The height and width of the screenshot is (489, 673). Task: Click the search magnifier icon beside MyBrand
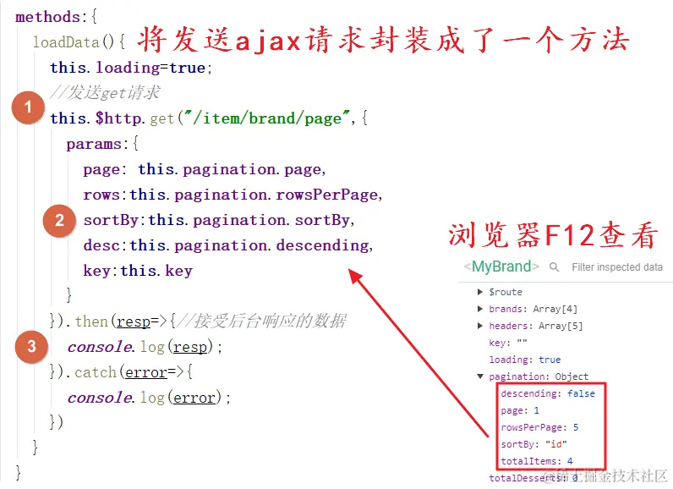pyautogui.click(x=554, y=267)
